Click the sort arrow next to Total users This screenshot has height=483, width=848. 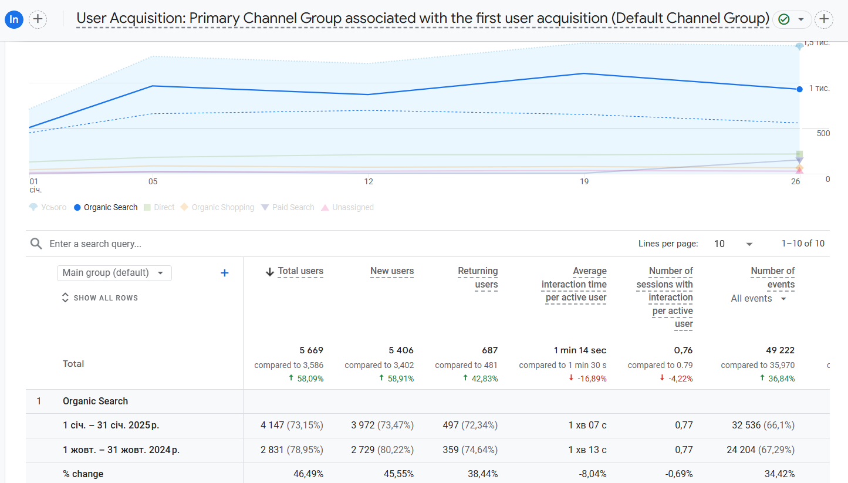pos(270,272)
